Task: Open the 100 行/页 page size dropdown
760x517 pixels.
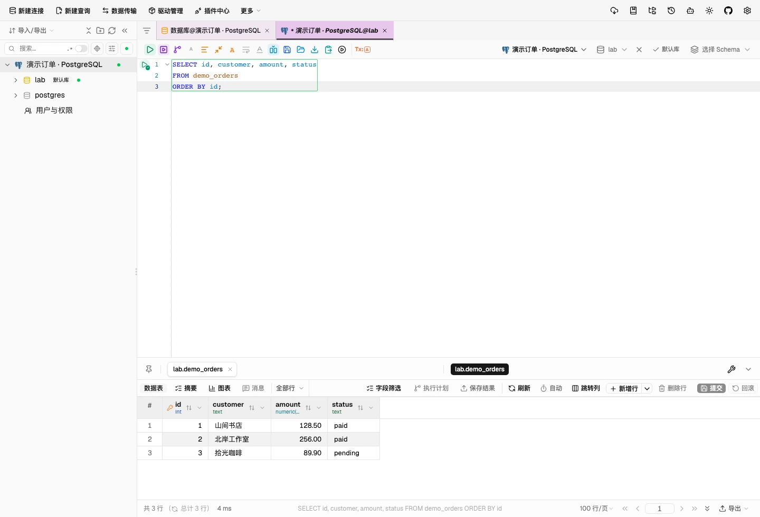Action: tap(596, 509)
